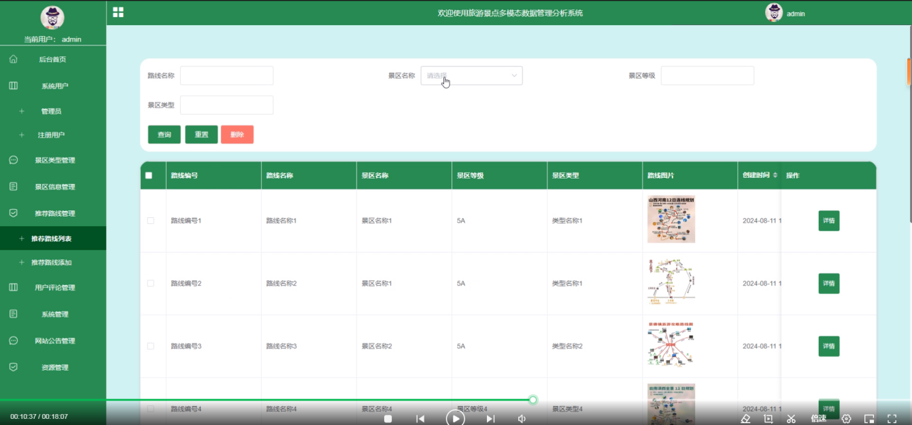The image size is (912, 425).
Task: Check the checkbox for 路线编号1 row
Action: point(150,221)
